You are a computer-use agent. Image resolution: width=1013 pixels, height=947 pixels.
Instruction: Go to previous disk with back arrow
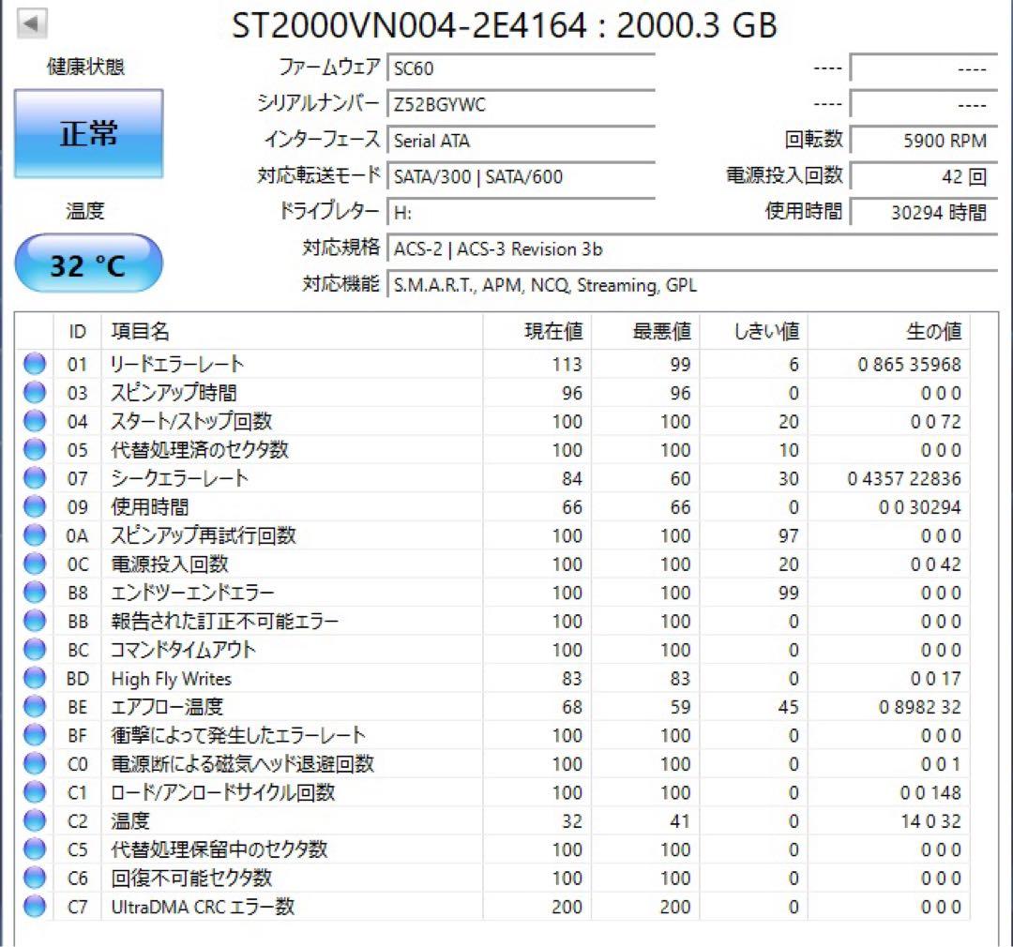click(31, 24)
